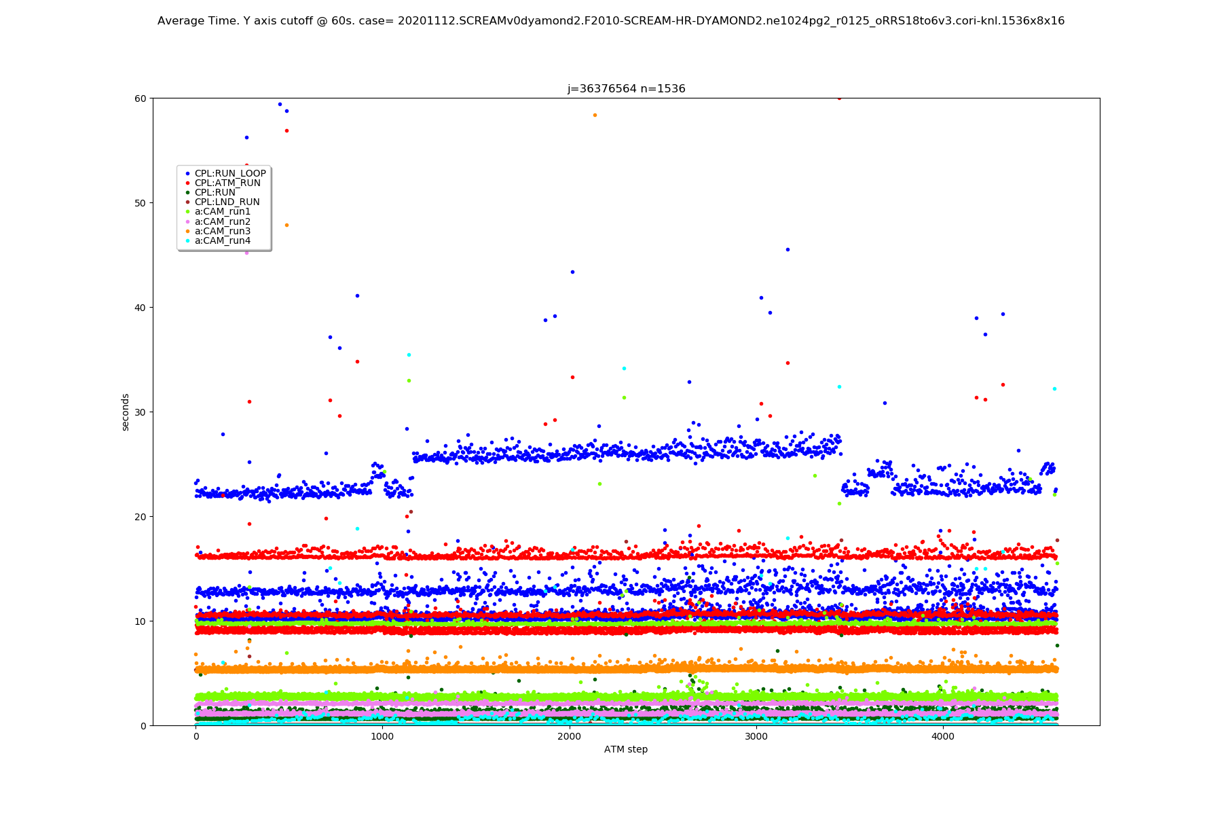The width and height of the screenshot is (1222, 815).
Task: Click the 2000 tick on x-axis
Action: pyautogui.click(x=569, y=736)
